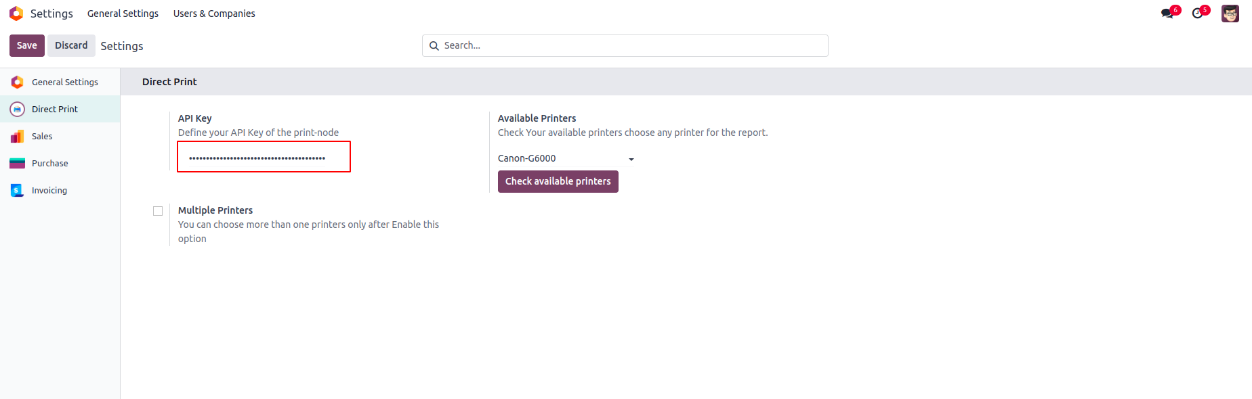Select the Purchase sidebar icon

pyautogui.click(x=18, y=163)
